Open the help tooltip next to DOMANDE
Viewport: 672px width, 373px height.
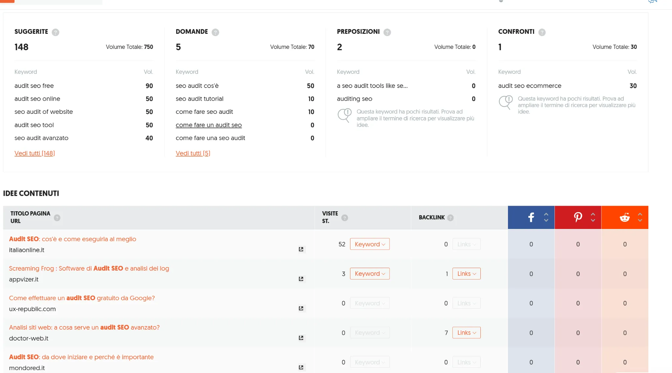point(216,32)
